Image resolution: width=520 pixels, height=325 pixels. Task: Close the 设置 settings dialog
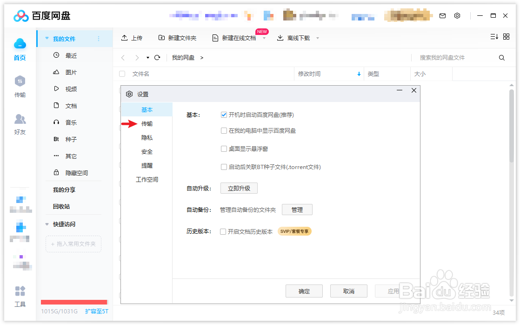(414, 90)
